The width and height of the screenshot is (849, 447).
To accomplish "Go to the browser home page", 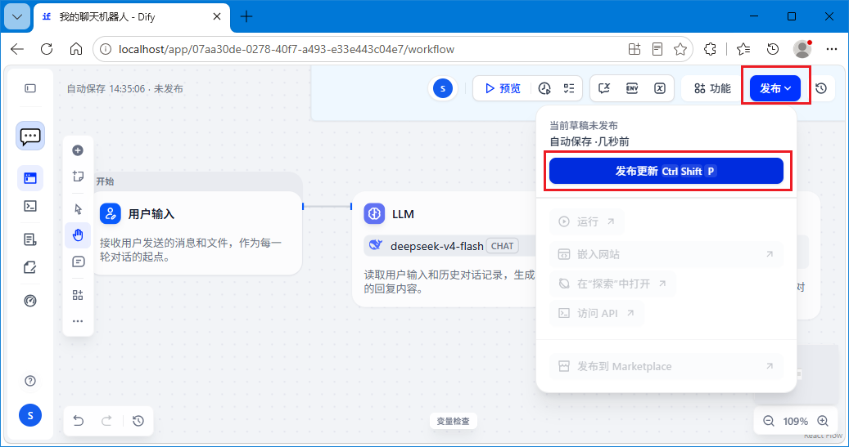I will click(x=76, y=49).
